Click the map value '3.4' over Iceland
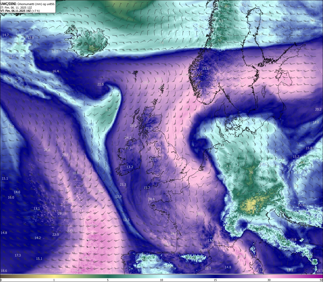Viewport: 323px width, 282px height. [x=91, y=46]
